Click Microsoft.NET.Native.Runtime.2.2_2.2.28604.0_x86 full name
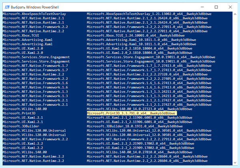The width and height of the screenshot is (240, 168). [147, 161]
